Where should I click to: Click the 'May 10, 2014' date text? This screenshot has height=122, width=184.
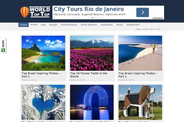click(29, 80)
